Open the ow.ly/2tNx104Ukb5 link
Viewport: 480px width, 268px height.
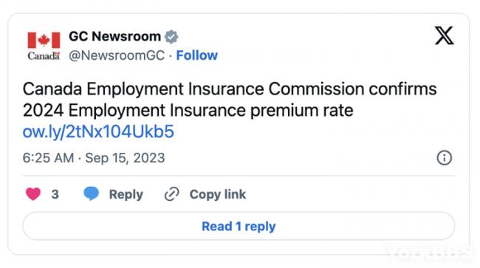(98, 131)
